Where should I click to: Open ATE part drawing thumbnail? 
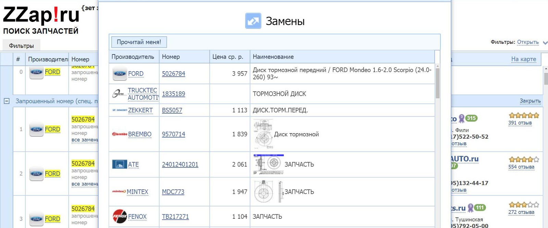coord(269,164)
